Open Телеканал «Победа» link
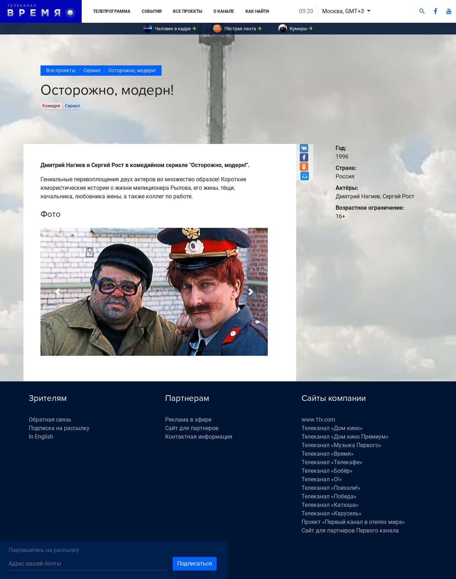456x579 pixels. point(329,497)
